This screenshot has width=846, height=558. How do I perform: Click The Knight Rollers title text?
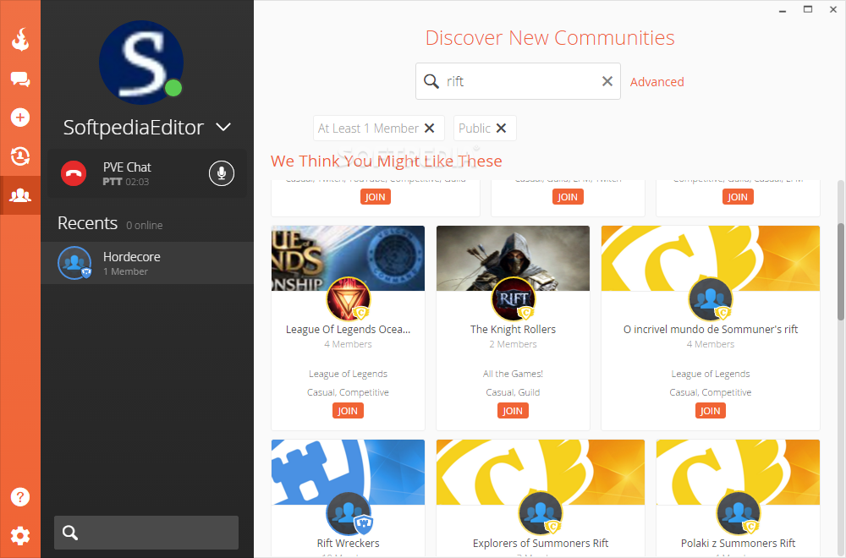[514, 329]
